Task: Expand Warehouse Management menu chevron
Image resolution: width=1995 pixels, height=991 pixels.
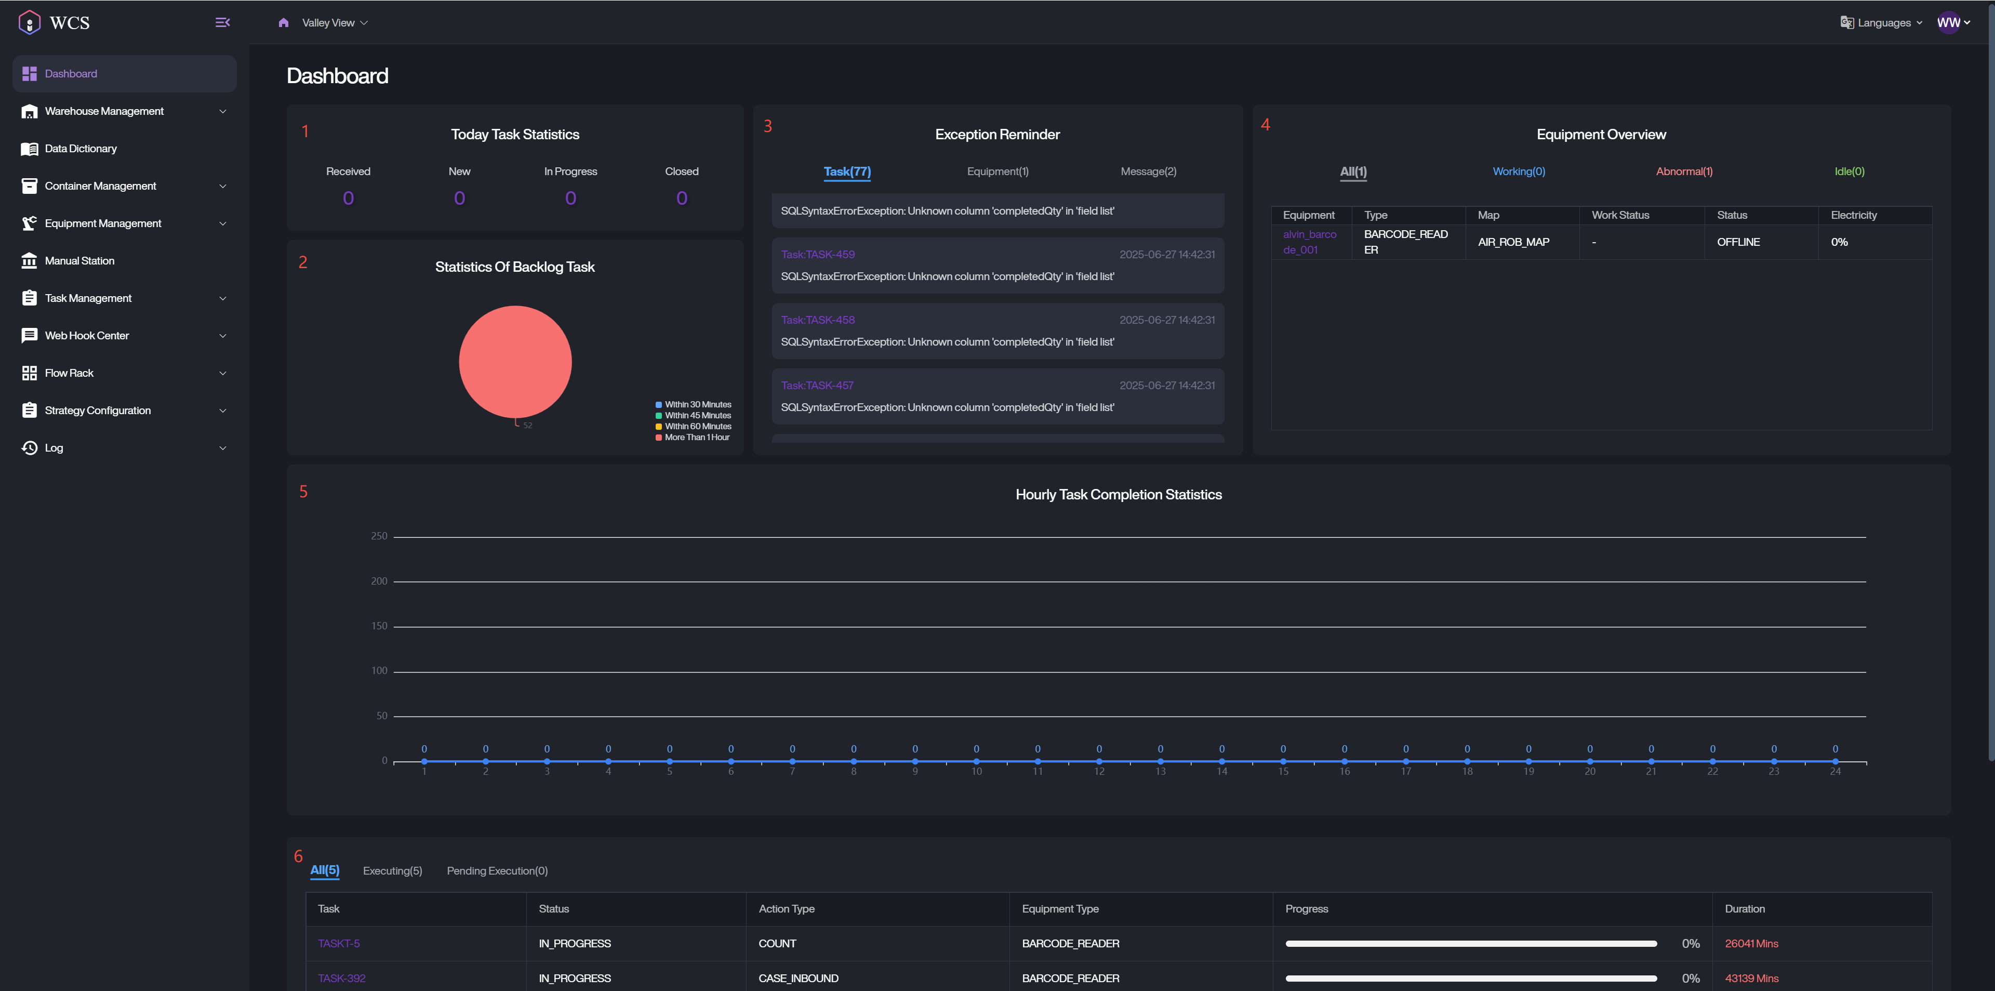Action: coord(222,112)
